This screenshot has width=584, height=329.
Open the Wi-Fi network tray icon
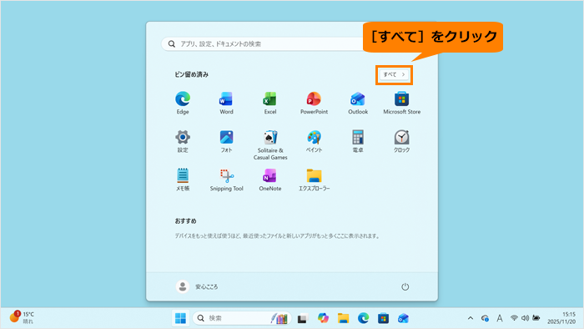pos(514,318)
